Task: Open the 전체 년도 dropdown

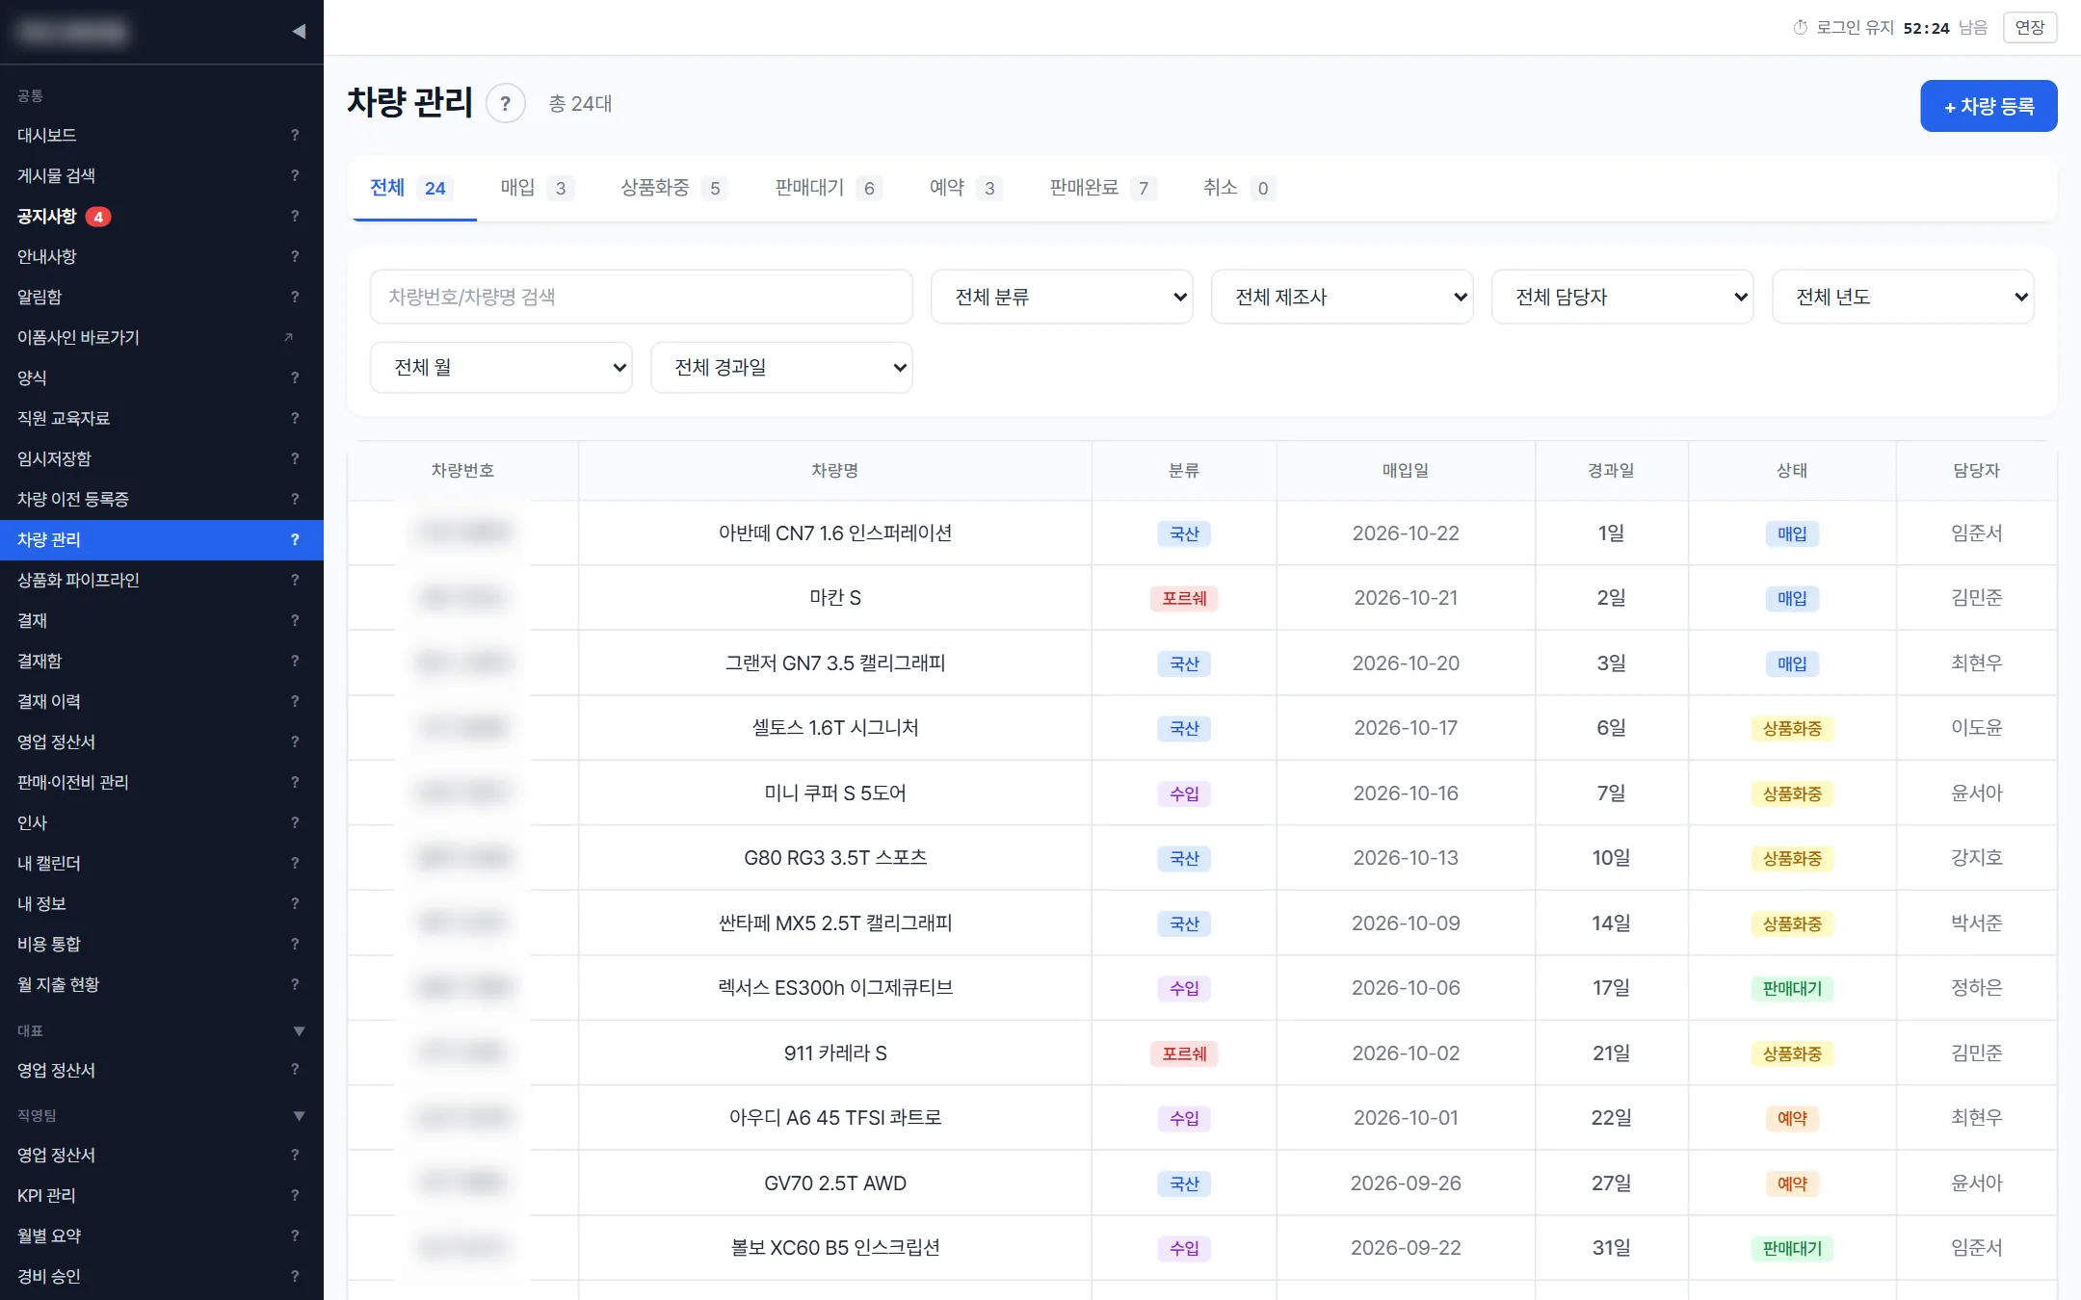Action: [1903, 297]
